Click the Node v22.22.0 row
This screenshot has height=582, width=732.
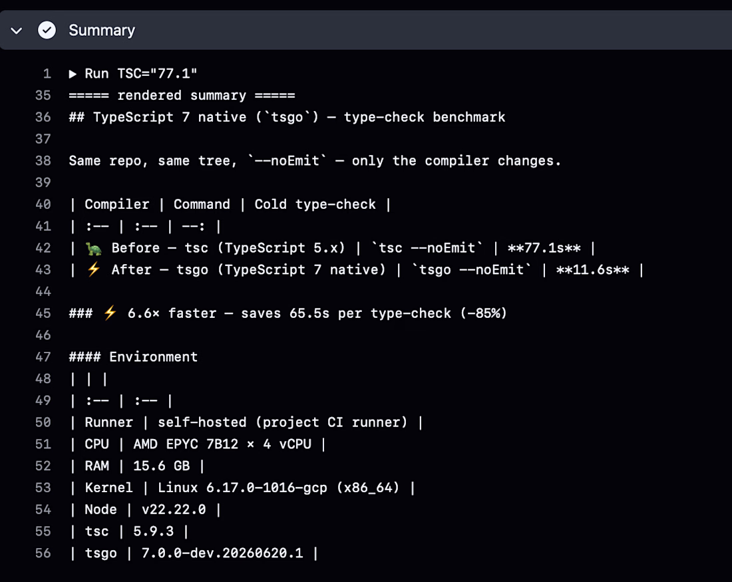pos(144,509)
